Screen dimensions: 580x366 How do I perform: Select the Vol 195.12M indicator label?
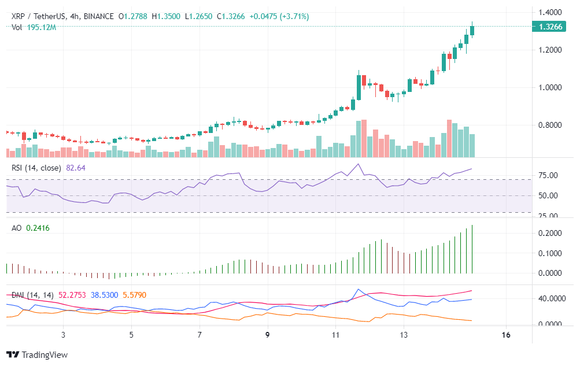(34, 27)
